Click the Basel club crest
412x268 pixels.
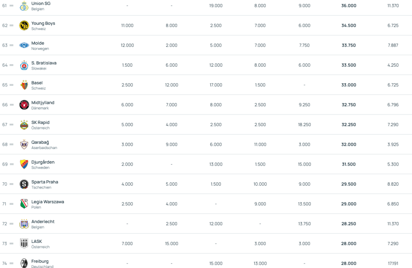(x=24, y=85)
